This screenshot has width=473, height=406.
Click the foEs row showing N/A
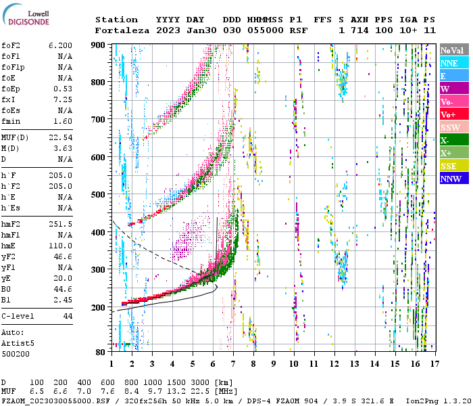pyautogui.click(x=36, y=110)
